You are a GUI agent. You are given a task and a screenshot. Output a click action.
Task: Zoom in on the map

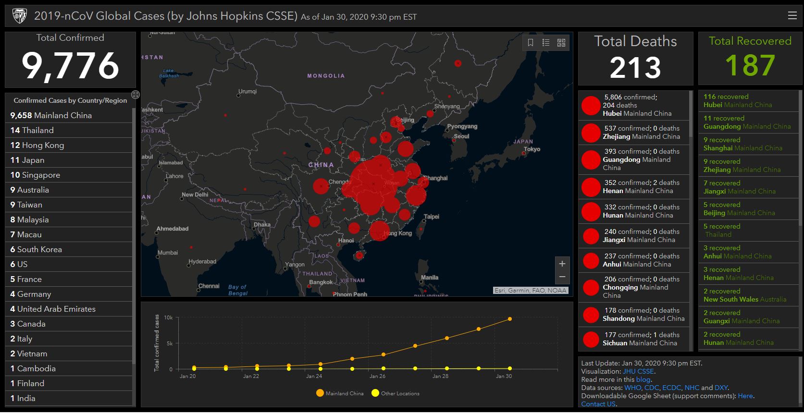(562, 264)
